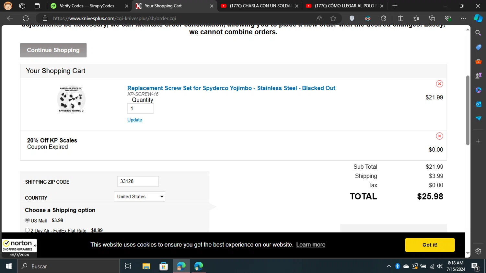Remove the 20% Off KP Scales coupon

coord(439,136)
